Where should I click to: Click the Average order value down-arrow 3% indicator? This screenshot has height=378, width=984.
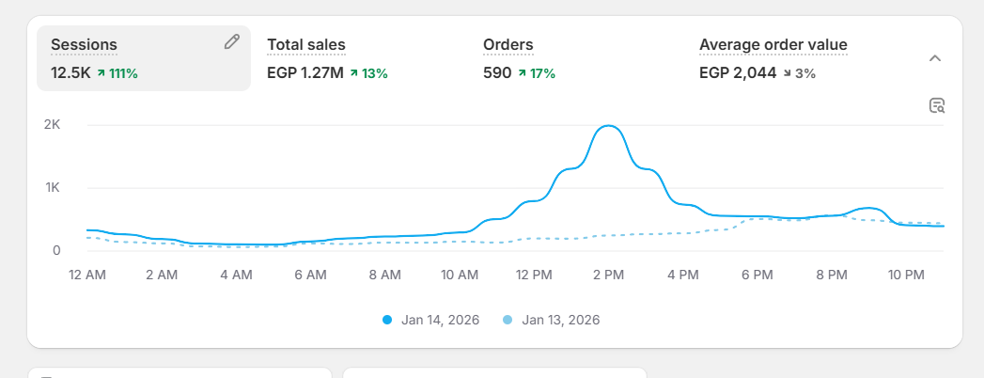tap(799, 72)
